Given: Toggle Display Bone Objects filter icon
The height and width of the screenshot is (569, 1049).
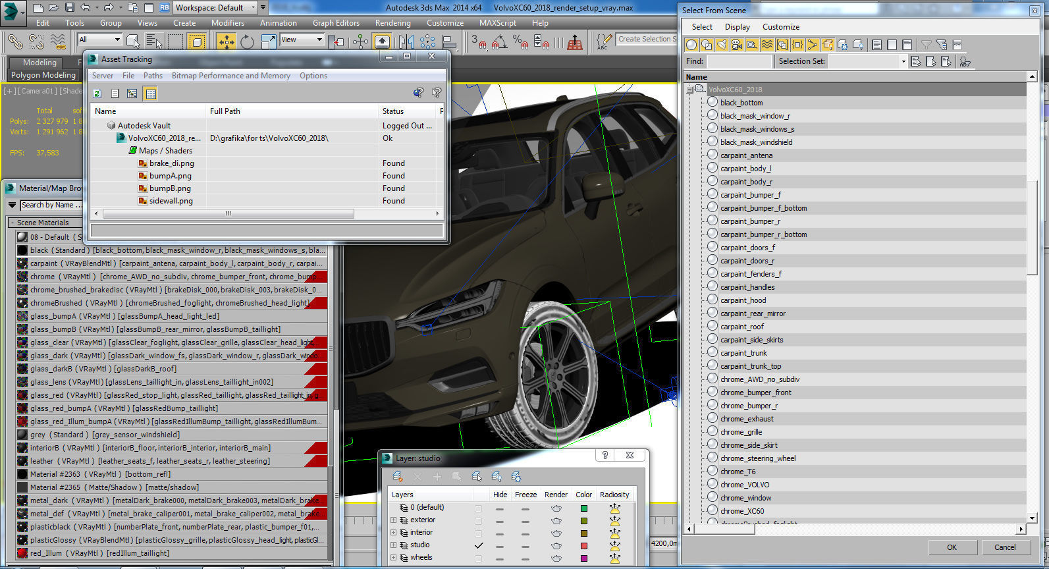Looking at the screenshot, I should 813,45.
